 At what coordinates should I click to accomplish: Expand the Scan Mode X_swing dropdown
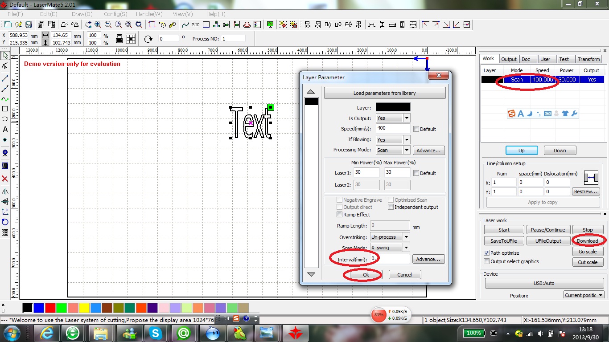click(x=406, y=248)
